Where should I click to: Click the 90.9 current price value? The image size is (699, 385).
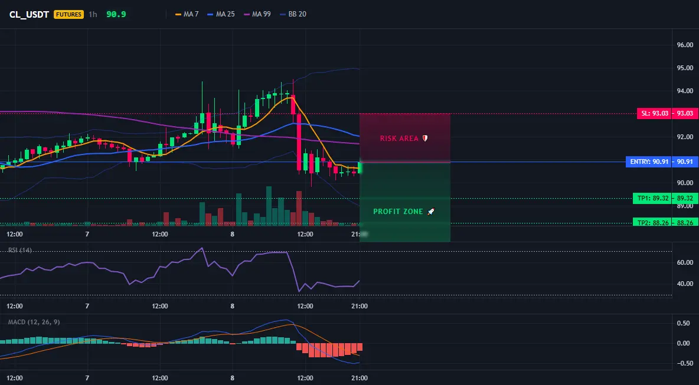click(116, 14)
